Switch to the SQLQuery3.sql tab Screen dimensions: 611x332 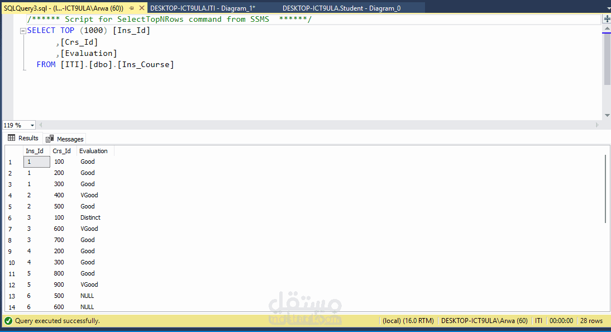64,8
